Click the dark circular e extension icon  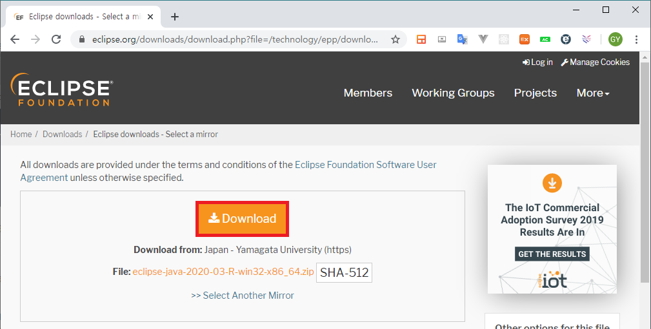565,39
